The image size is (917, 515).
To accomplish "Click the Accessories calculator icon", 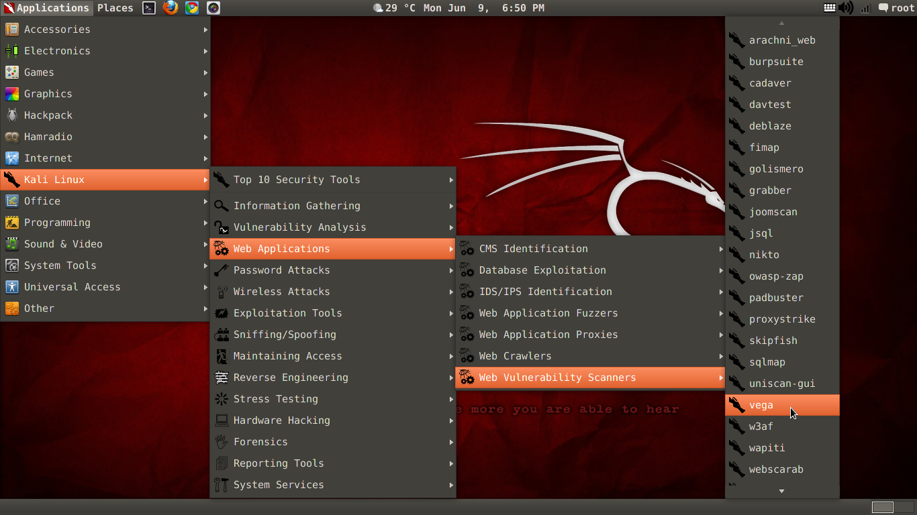I will 11,30.
